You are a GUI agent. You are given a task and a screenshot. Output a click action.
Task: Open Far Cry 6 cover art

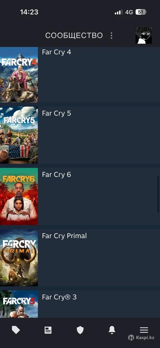tap(19, 196)
